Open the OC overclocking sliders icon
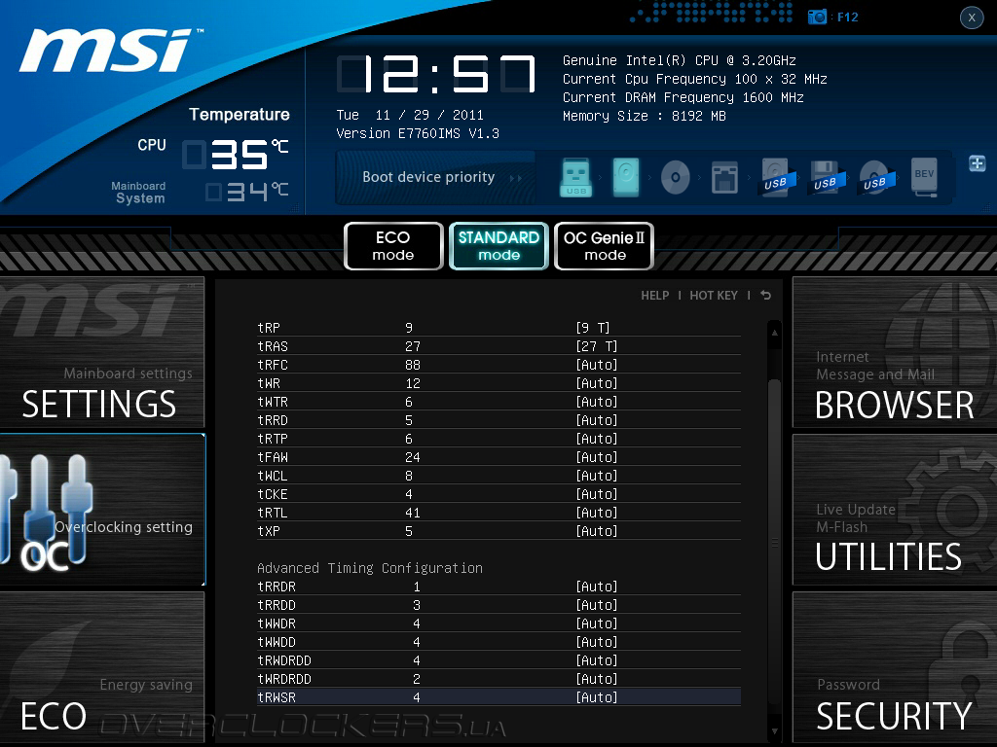 coord(48,512)
